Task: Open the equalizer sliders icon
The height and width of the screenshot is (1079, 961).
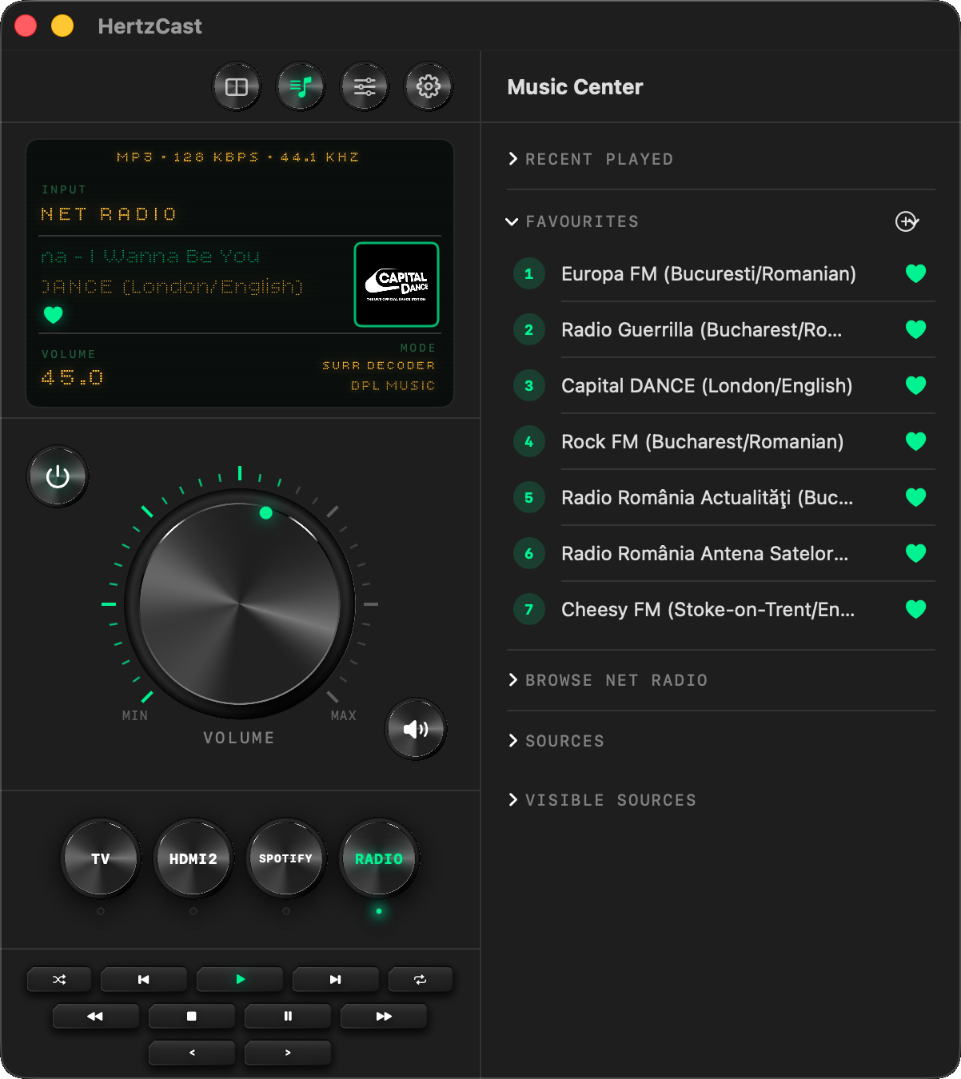Action: [365, 87]
